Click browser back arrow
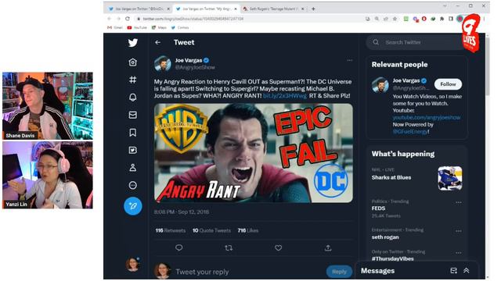This screenshot has height=281, width=501. coord(109,19)
